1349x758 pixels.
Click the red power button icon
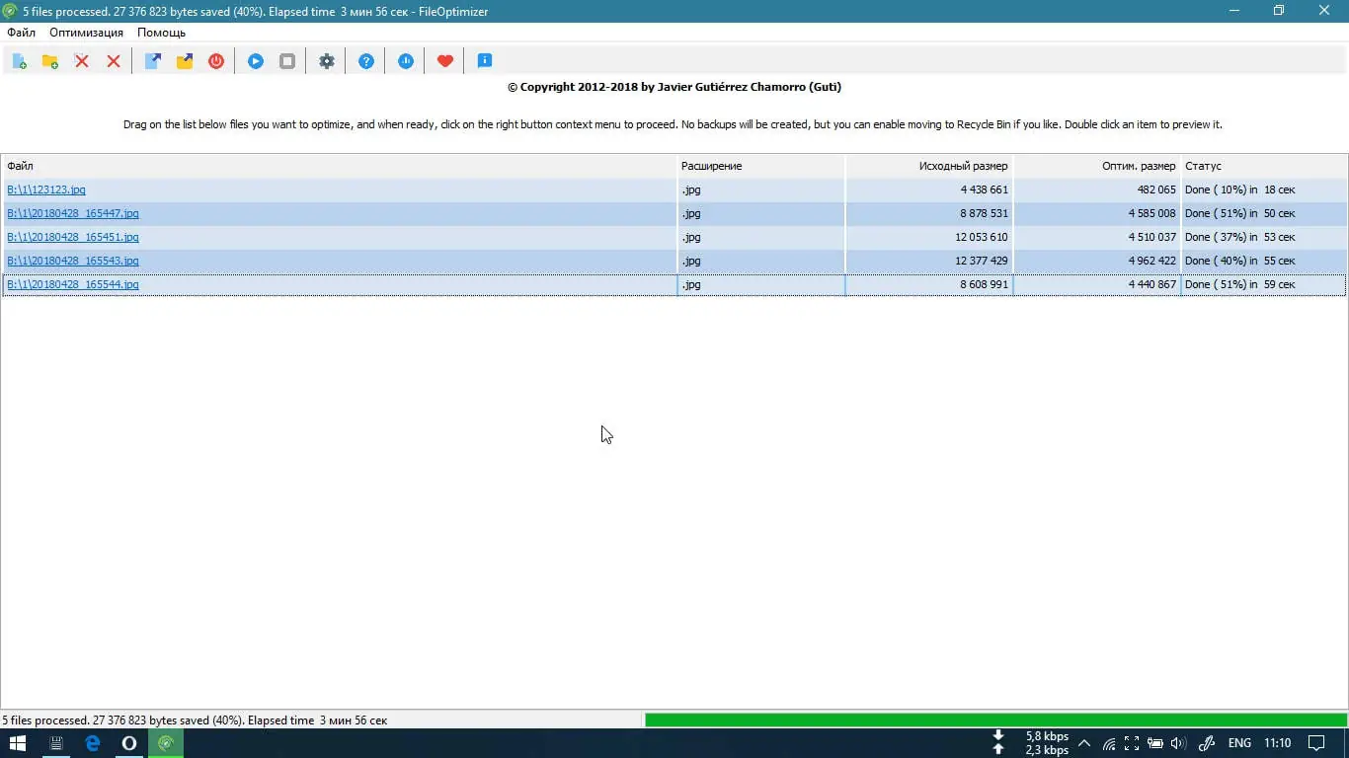tap(216, 61)
